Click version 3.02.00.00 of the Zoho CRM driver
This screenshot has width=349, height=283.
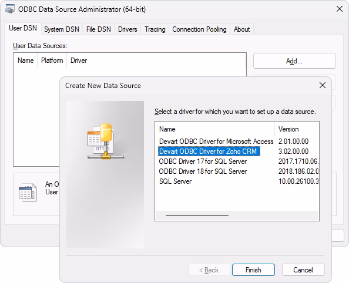pos(293,151)
